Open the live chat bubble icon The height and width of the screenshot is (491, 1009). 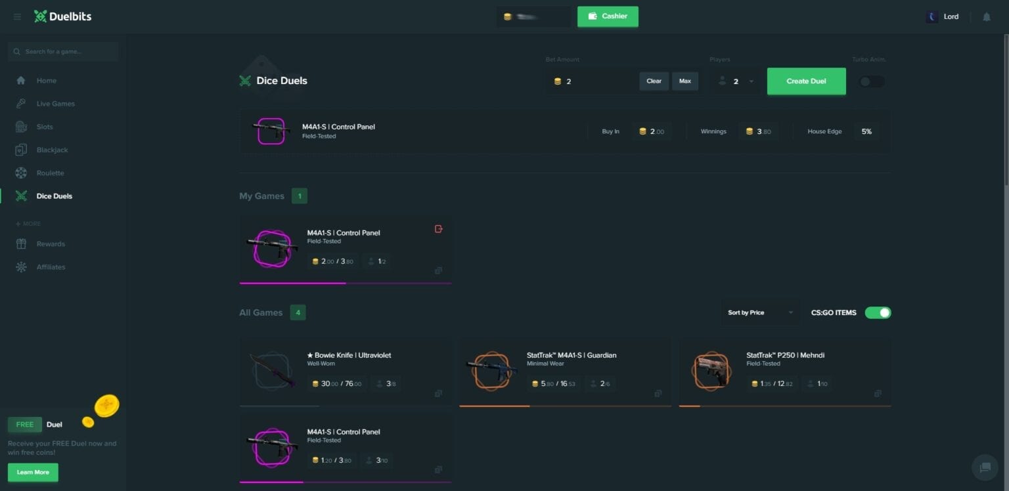(985, 467)
